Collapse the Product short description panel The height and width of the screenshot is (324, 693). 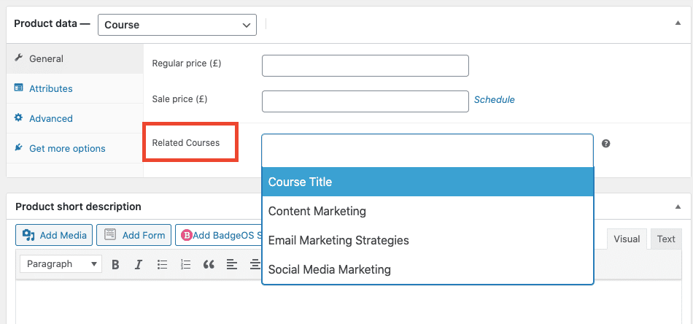click(678, 207)
